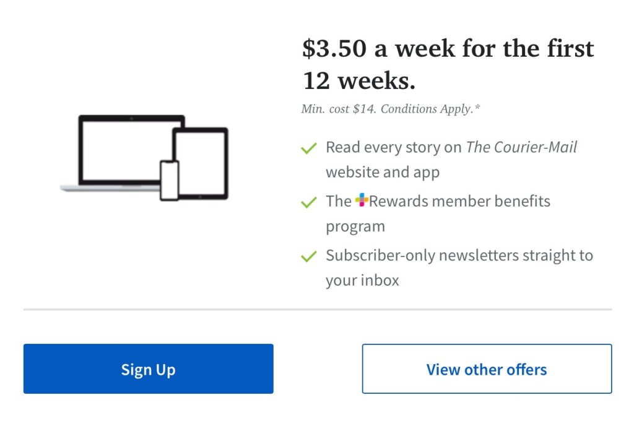The image size is (634, 426).
Task: Select the your inbox text
Action: point(362,280)
